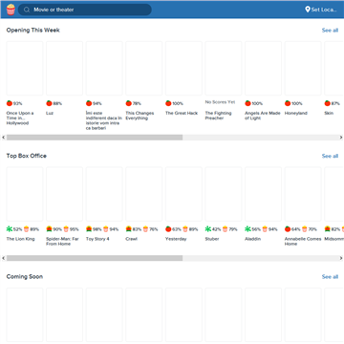The width and height of the screenshot is (344, 344).
Task: Click popcorn audience icon for The Lion King
Action: click(x=27, y=229)
